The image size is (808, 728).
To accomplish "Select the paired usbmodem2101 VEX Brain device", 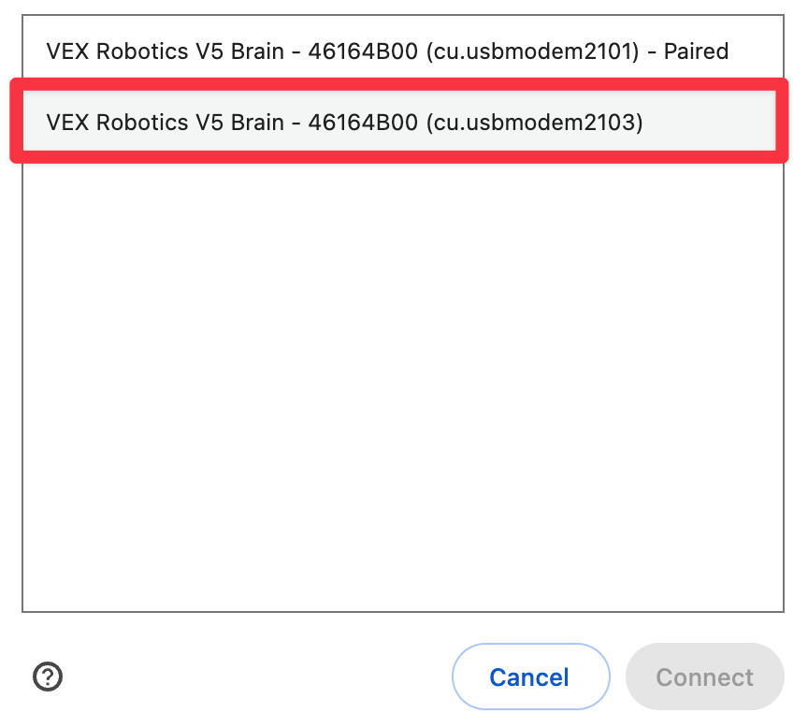I will (387, 51).
